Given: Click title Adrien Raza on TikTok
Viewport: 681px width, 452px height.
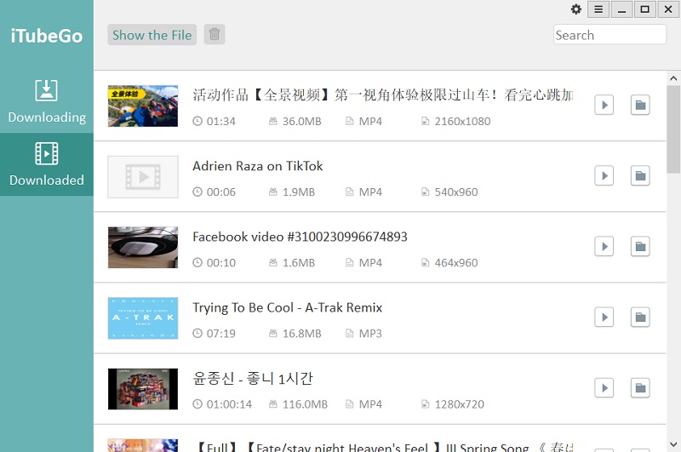Looking at the screenshot, I should (258, 166).
